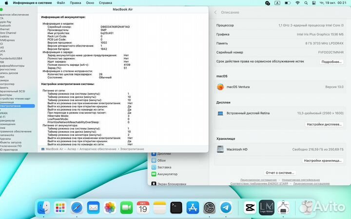This screenshot has width=351, height=219.
Task: Click Аппаратное обеспечение in path bar
Action: 98,149
